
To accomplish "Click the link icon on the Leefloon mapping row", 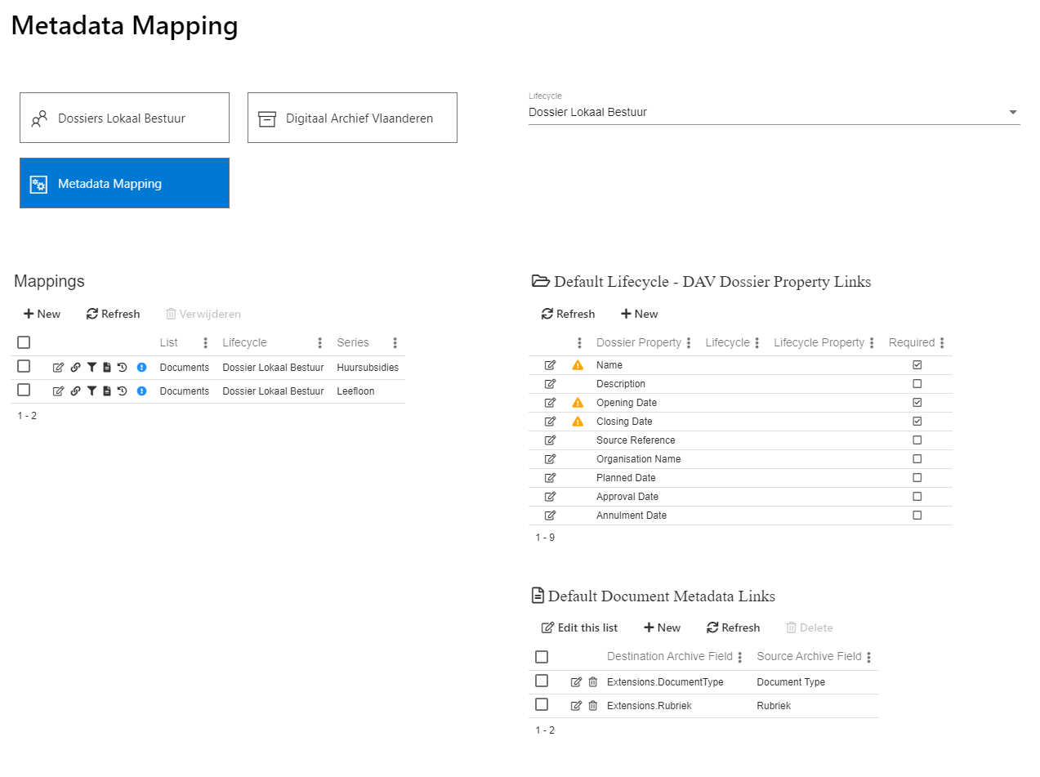I will (75, 391).
